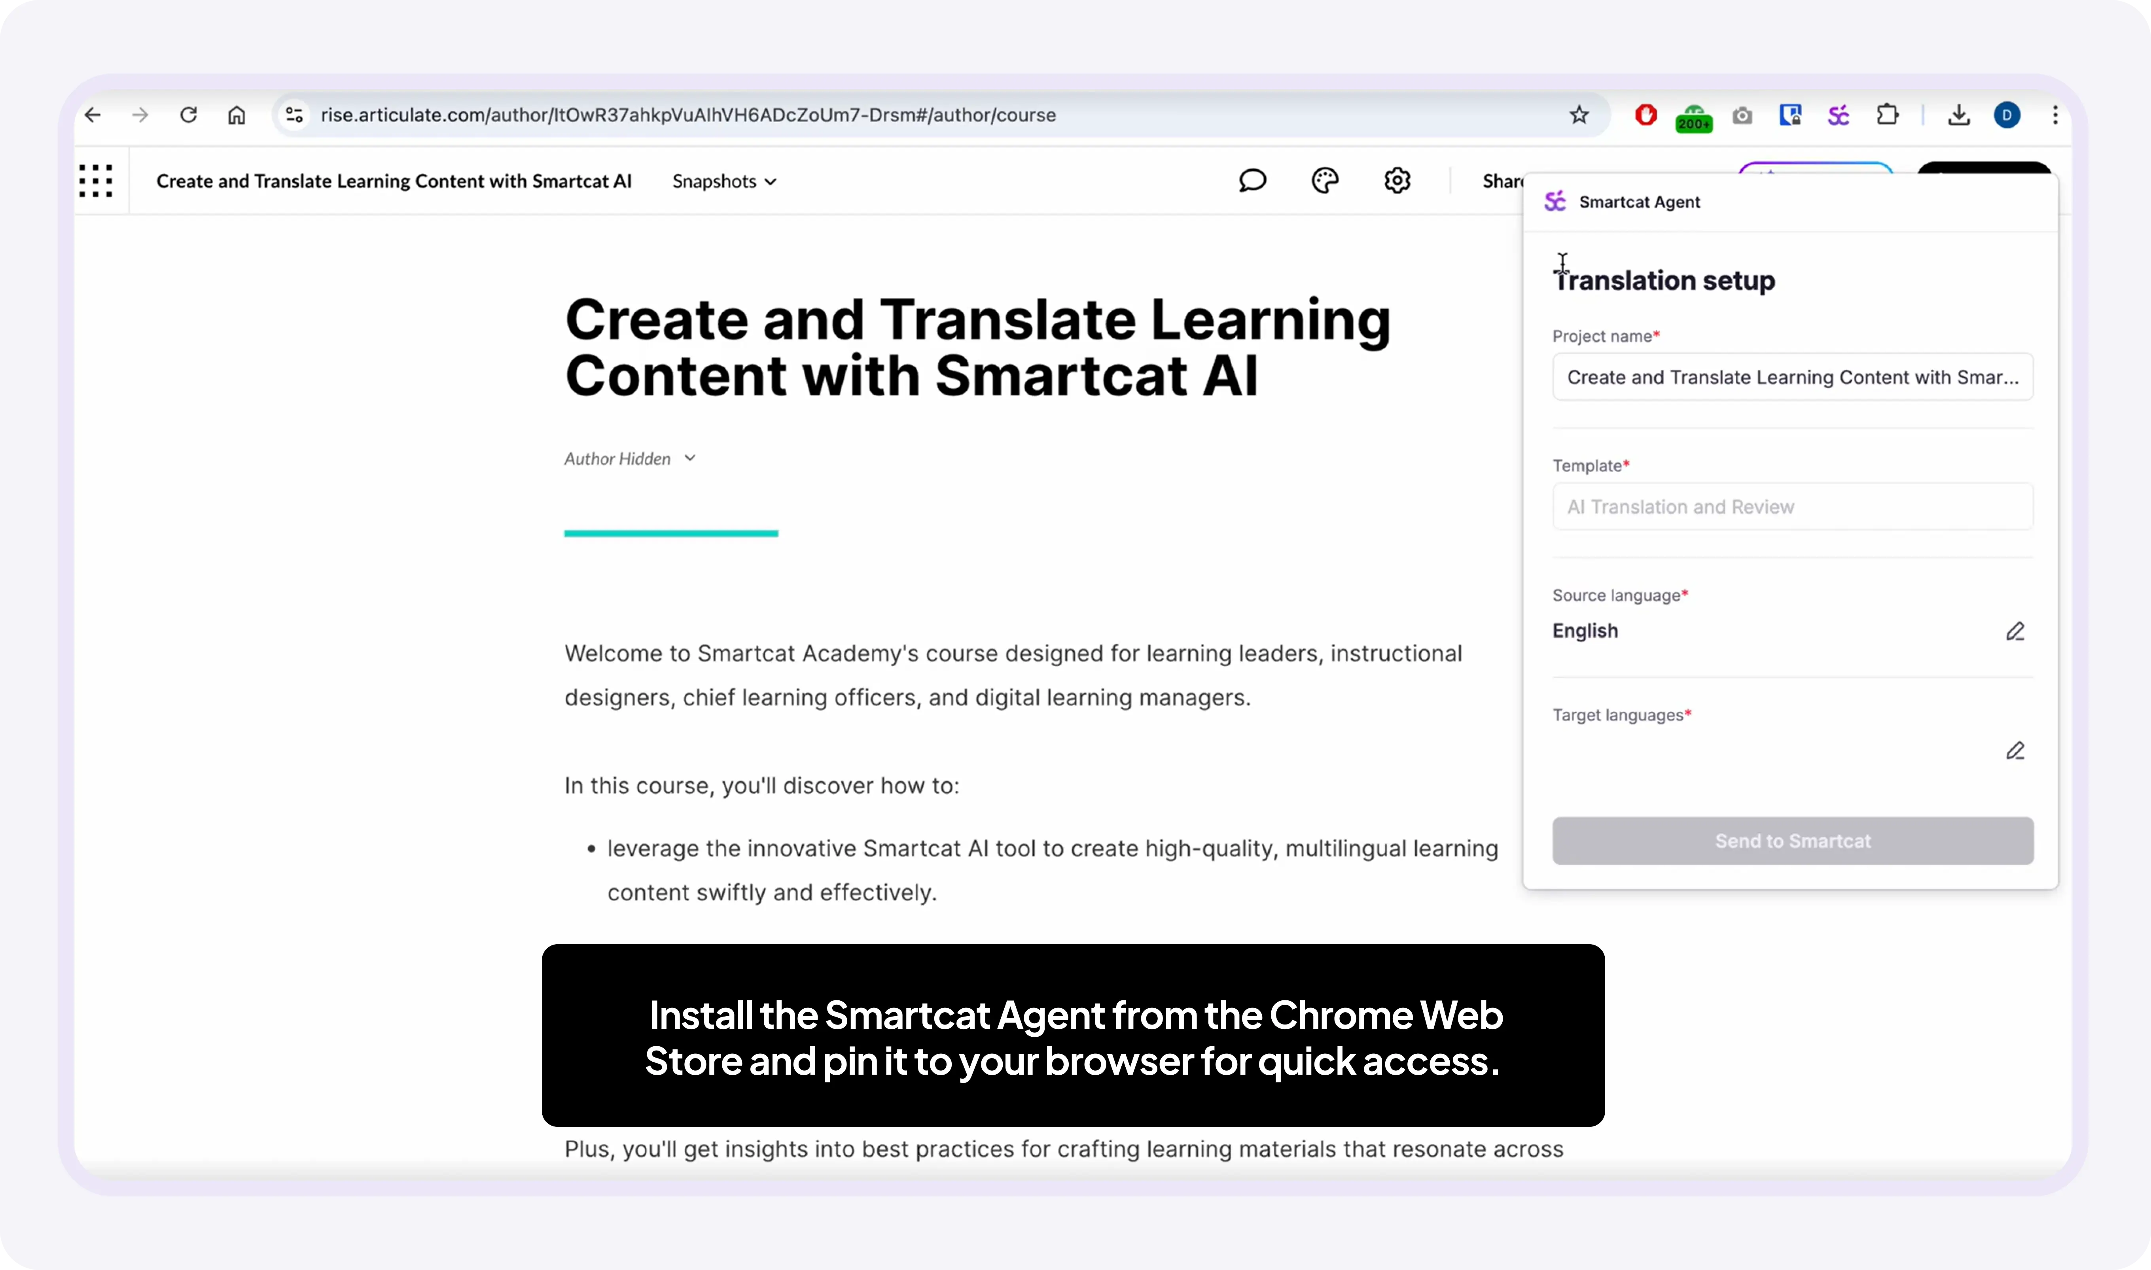Image resolution: width=2151 pixels, height=1270 pixels.
Task: Open site information icon in address bar
Action: (294, 115)
